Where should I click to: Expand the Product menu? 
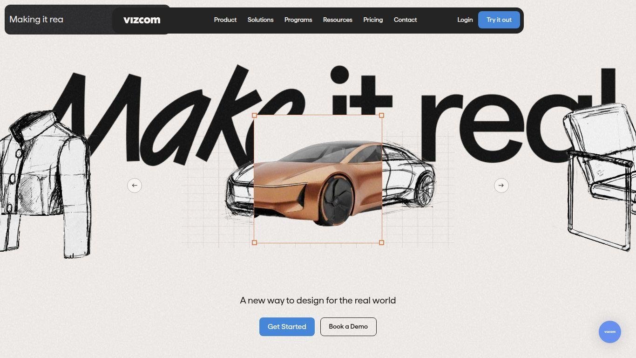(x=225, y=20)
